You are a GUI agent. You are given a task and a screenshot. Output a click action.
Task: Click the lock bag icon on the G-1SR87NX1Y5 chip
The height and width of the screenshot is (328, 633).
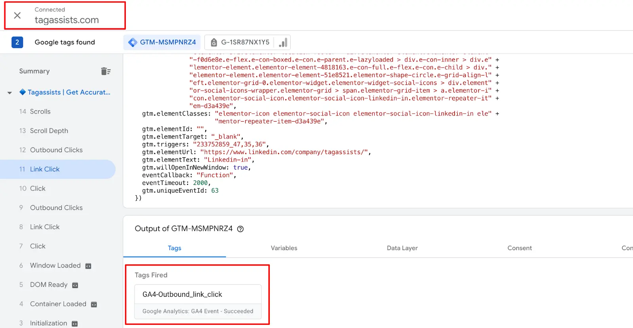pyautogui.click(x=214, y=42)
